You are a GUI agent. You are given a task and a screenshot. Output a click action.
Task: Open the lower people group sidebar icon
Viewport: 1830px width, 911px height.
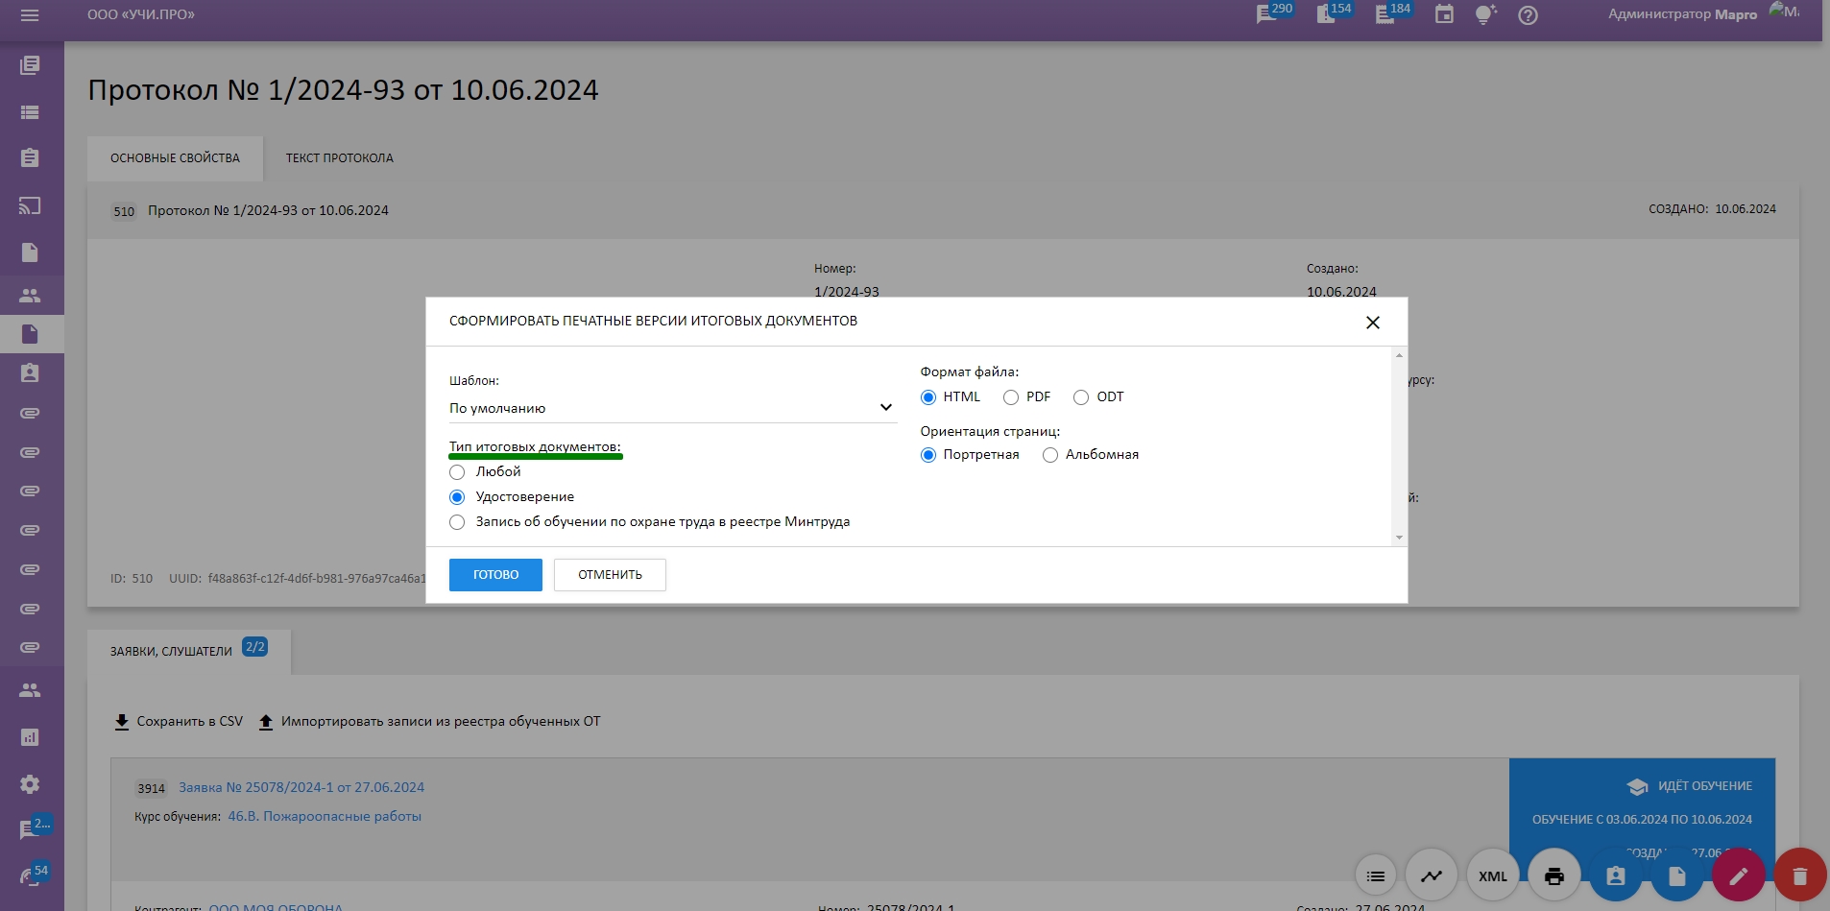(x=30, y=690)
